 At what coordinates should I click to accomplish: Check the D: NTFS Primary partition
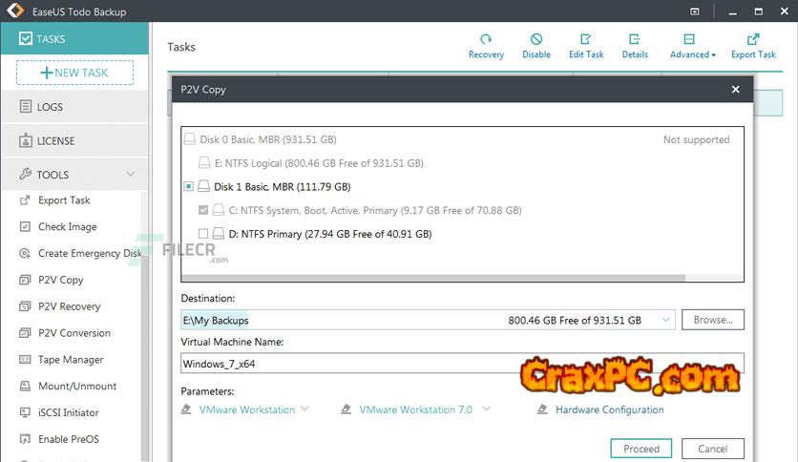tap(203, 234)
